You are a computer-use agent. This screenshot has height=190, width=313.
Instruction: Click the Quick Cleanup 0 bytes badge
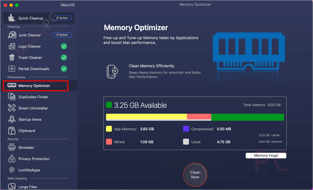[x=62, y=18]
